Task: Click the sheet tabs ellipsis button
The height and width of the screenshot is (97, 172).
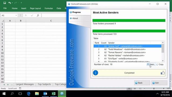Action: [12, 85]
